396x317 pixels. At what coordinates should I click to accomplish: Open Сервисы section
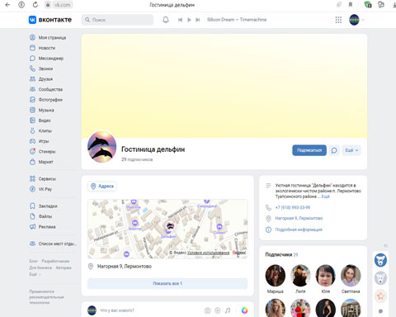43,179
